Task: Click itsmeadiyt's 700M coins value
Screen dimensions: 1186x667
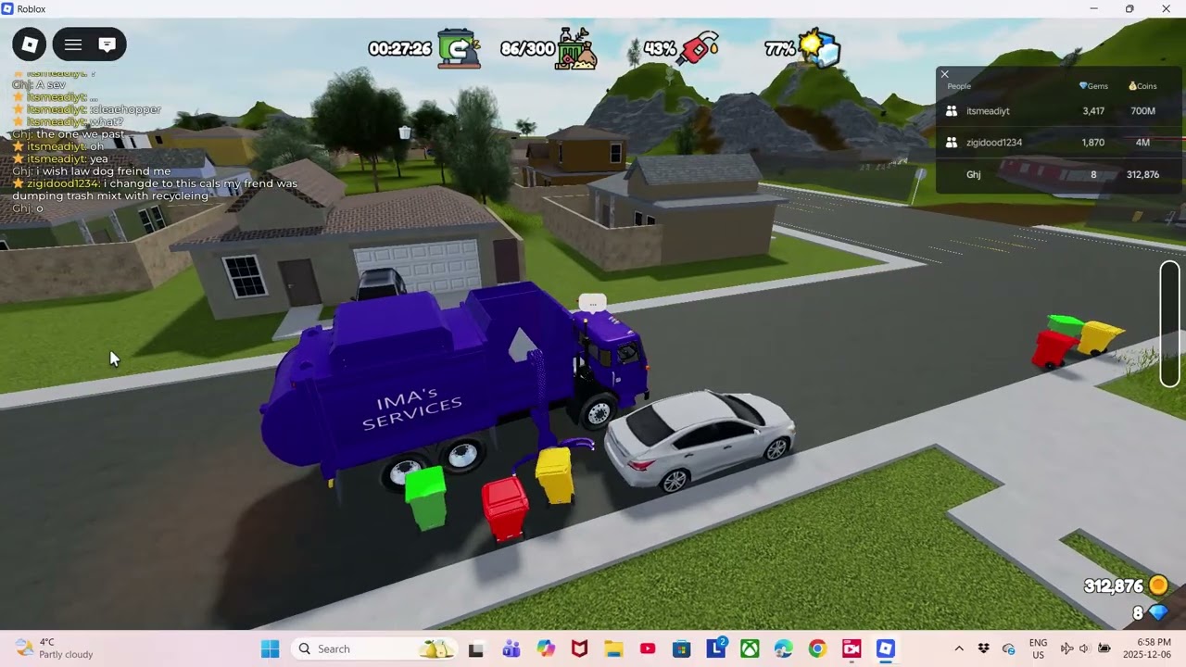Action: coord(1142,111)
